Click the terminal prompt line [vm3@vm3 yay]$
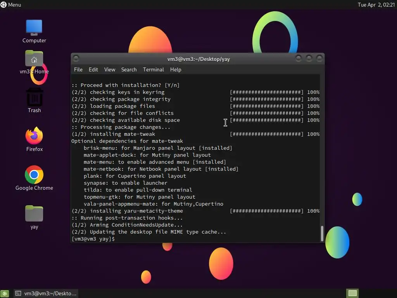The width and height of the screenshot is (397, 298). (93, 239)
